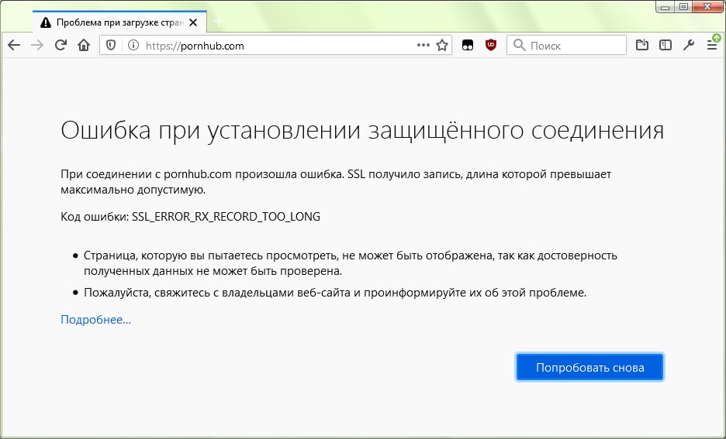Close the 'Проблема при загрузке' tab
The width and height of the screenshot is (726, 439).
(194, 22)
